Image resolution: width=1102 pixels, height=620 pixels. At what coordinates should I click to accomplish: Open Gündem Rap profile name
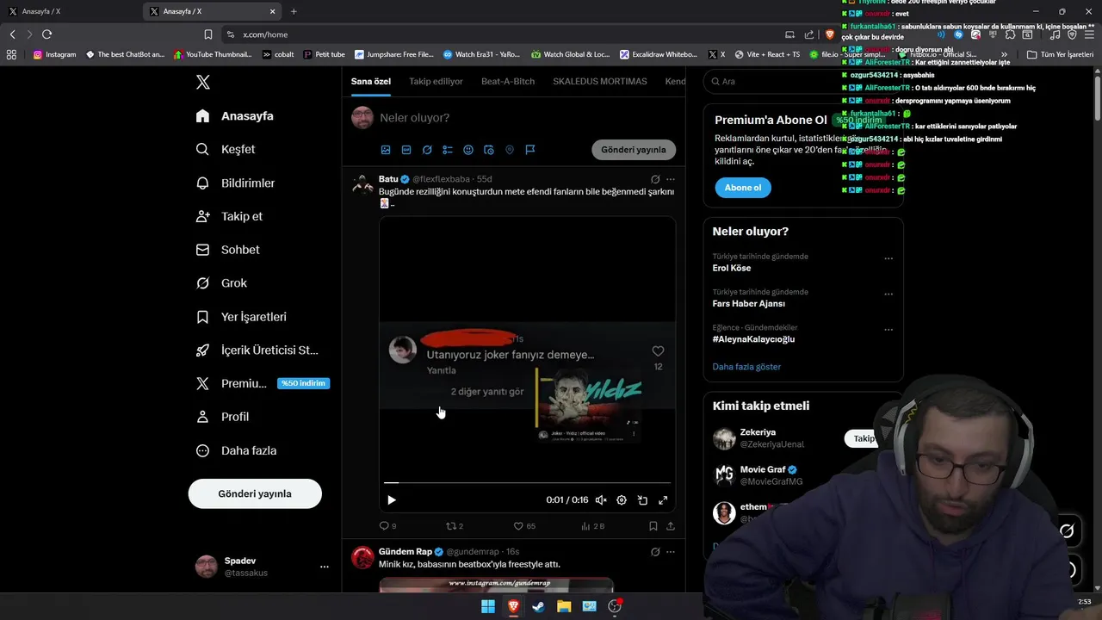pos(406,551)
